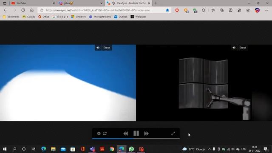Show hidden system tray icons
The height and width of the screenshot is (153, 272).
pos(209,149)
